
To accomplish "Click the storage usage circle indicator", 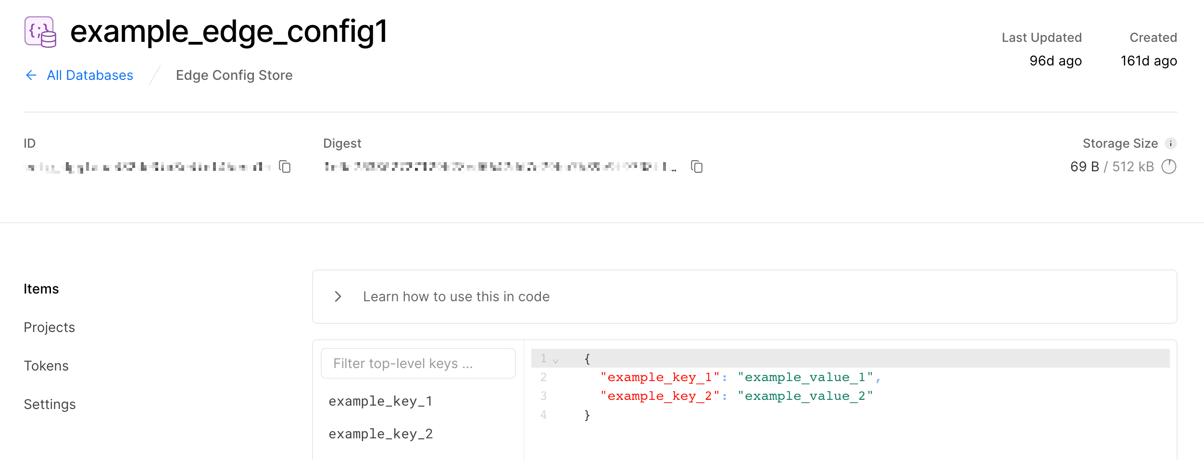I will 1169,166.
